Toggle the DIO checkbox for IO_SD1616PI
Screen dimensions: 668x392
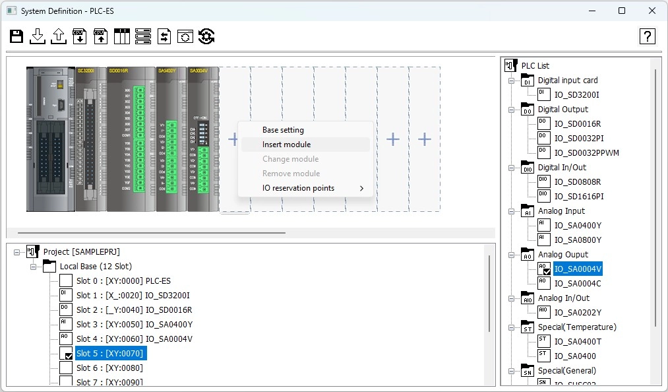pos(543,196)
